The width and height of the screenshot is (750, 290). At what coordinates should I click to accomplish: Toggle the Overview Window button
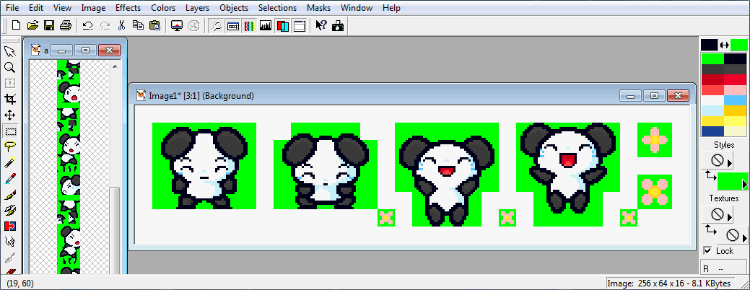click(x=299, y=26)
